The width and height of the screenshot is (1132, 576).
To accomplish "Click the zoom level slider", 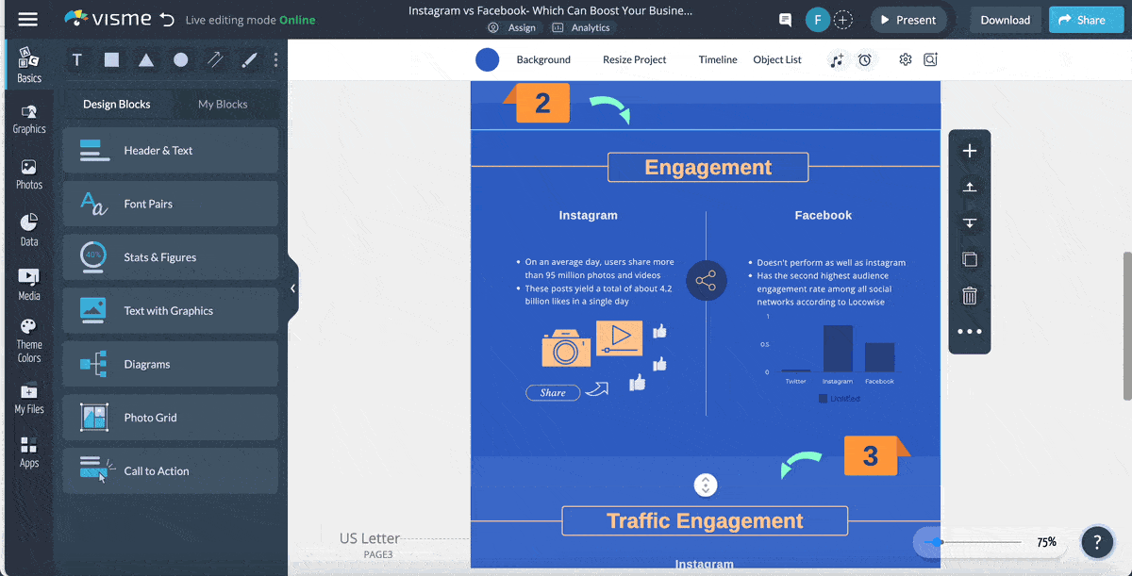I will pos(976,542).
